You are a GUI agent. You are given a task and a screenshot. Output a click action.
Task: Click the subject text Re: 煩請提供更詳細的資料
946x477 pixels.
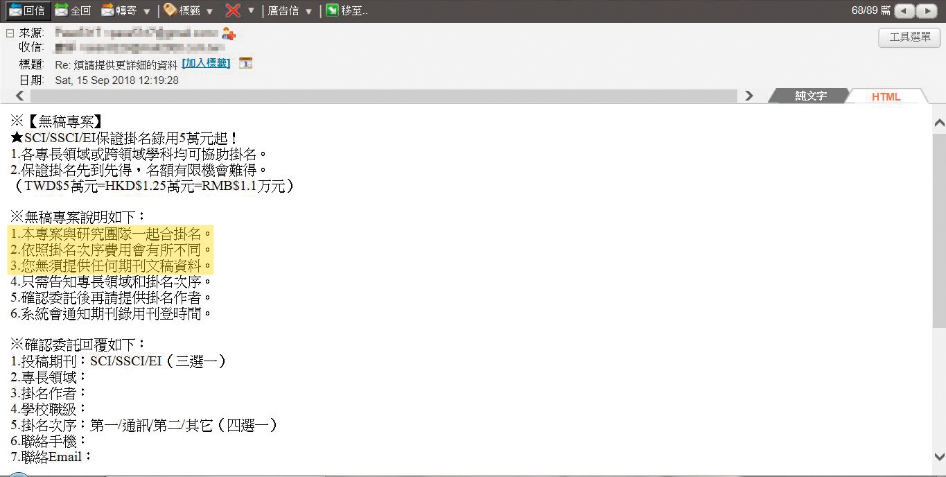pos(116,64)
